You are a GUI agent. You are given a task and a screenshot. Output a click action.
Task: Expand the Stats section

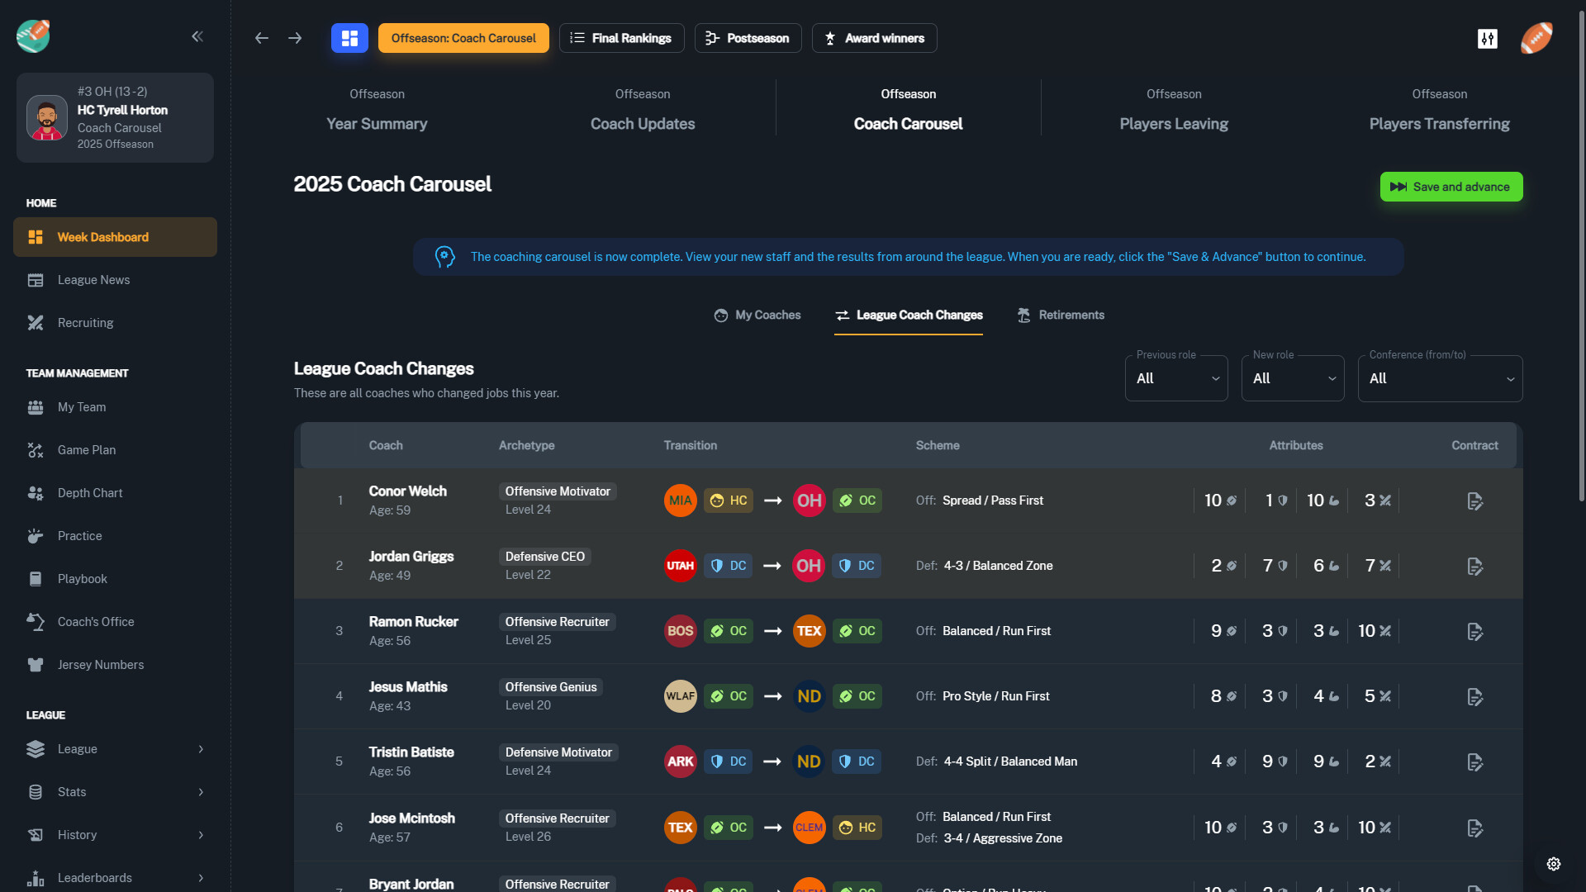point(116,791)
